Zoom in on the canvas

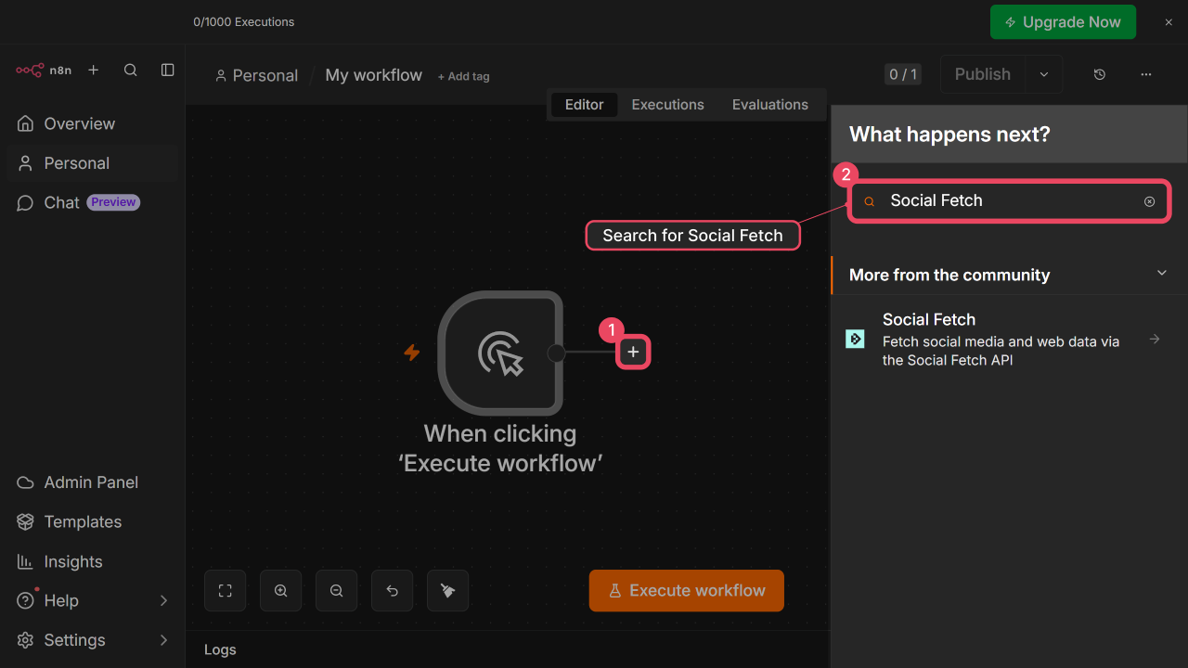point(281,591)
